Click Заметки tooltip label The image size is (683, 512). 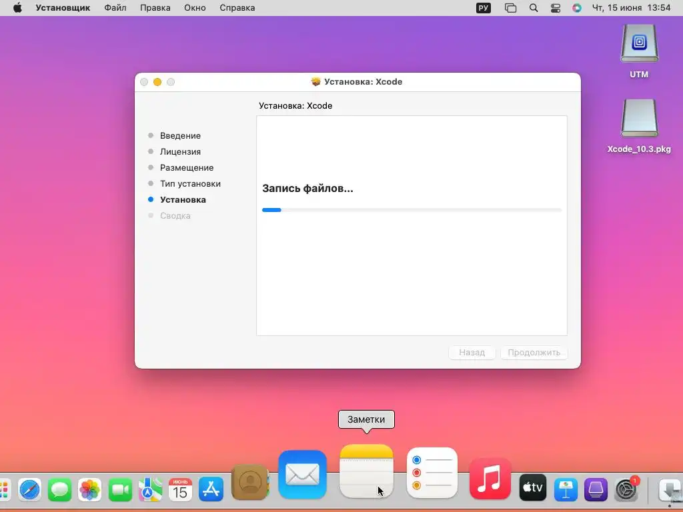pos(366,419)
